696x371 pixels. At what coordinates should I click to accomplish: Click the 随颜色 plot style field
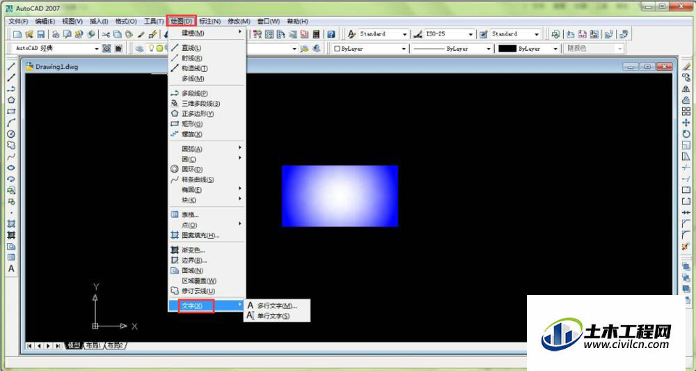click(593, 48)
